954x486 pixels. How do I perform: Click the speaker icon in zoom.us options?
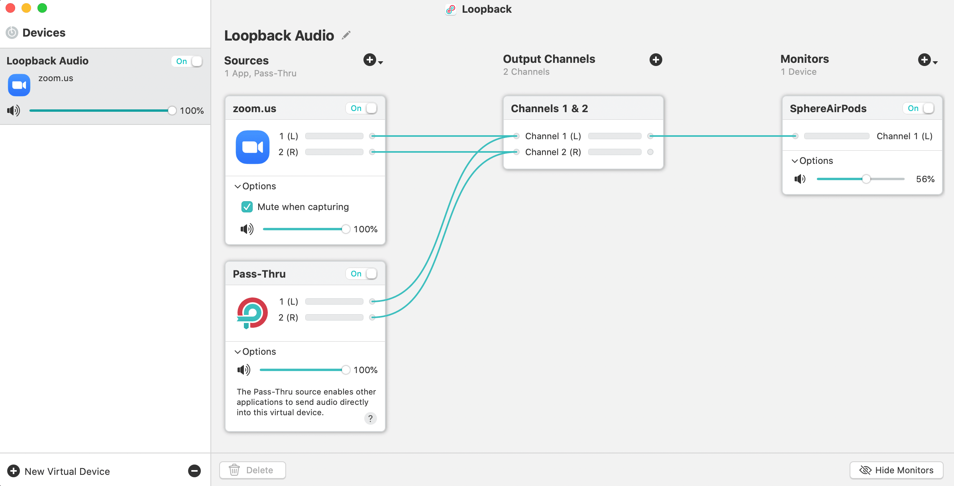pos(247,229)
